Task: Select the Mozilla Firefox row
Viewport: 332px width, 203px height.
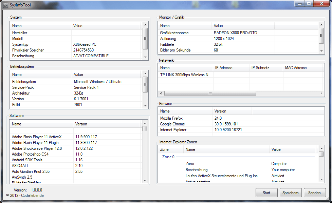Action: tap(241, 118)
